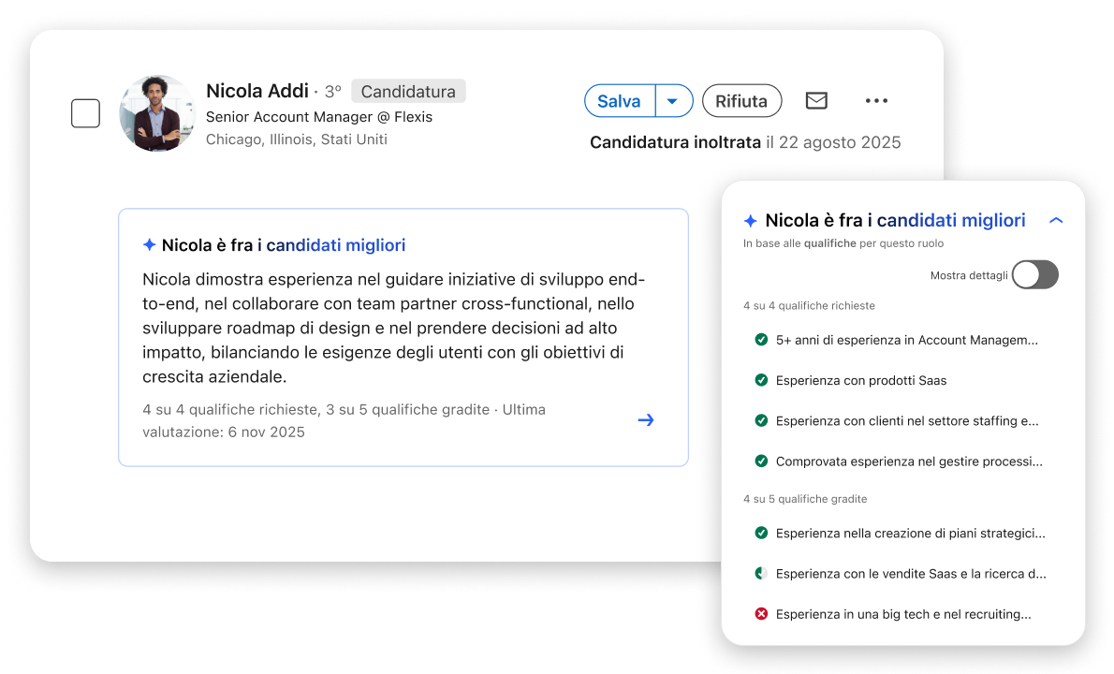1114x674 pixels.
Task: Tick the checkbox next to Nicola Addi
Action: coord(85,113)
